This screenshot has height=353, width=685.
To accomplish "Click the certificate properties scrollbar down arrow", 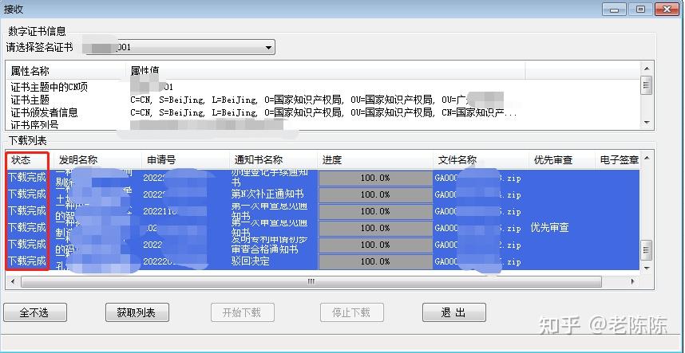I will (x=647, y=123).
